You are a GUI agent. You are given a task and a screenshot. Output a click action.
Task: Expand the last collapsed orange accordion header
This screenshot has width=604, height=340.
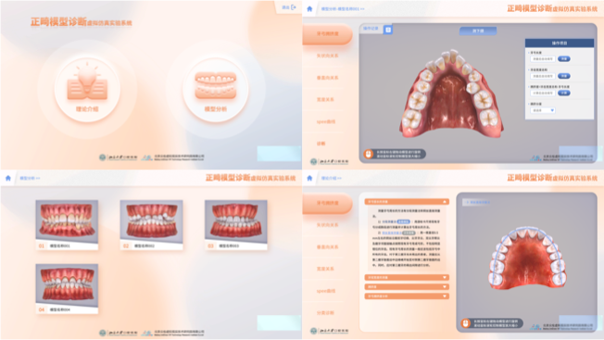click(407, 296)
